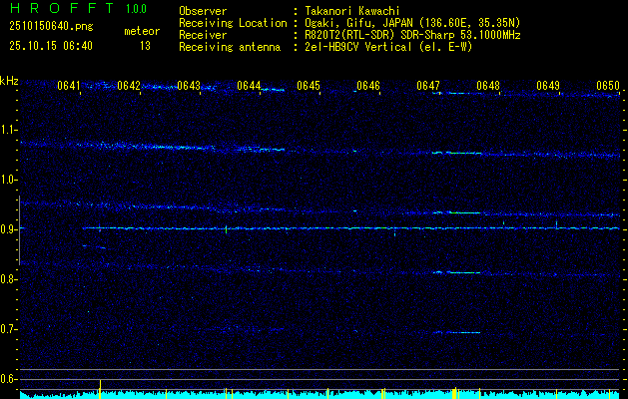
Task: Click the meteor count value 13
Action: click(145, 46)
